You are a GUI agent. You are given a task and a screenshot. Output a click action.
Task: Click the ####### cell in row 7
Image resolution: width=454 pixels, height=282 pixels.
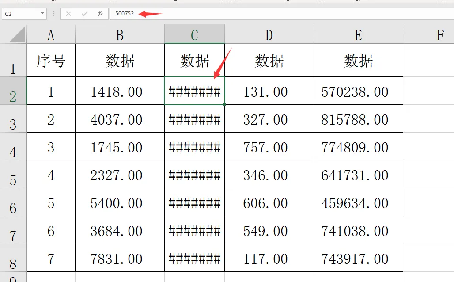(x=195, y=230)
